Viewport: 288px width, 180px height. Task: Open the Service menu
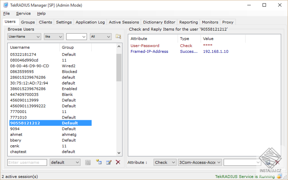23,14
